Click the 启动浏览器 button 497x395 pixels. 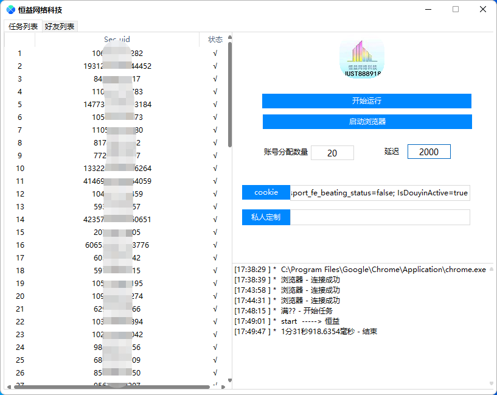pos(367,122)
